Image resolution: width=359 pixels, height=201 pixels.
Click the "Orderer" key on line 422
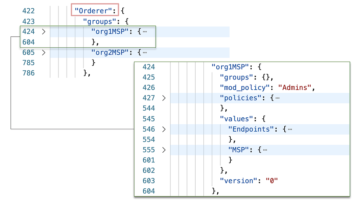pyautogui.click(x=93, y=11)
